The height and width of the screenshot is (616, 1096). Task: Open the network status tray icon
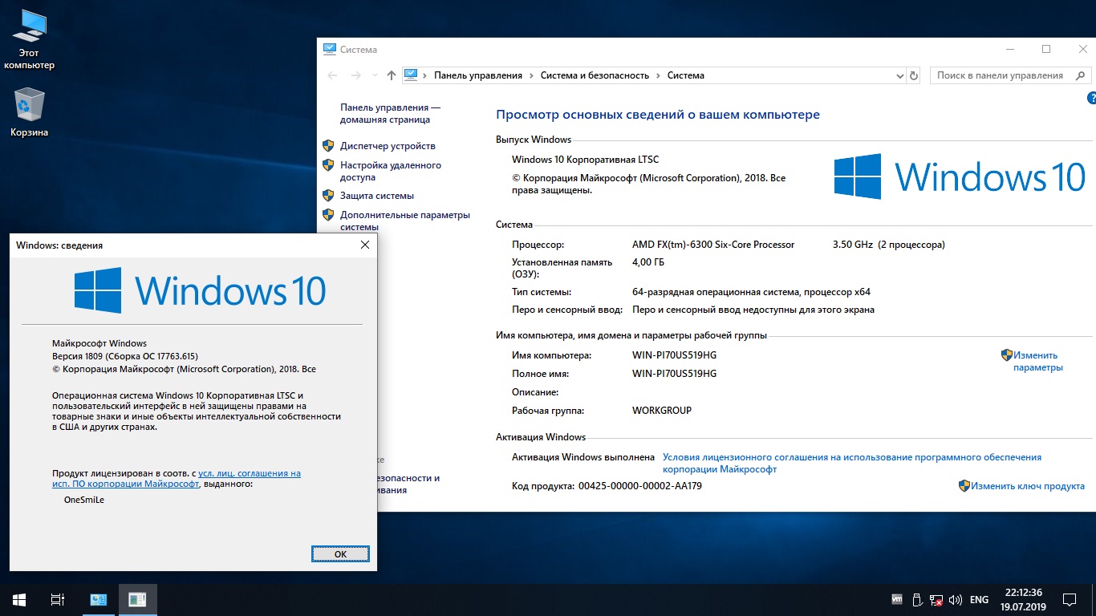(x=936, y=599)
